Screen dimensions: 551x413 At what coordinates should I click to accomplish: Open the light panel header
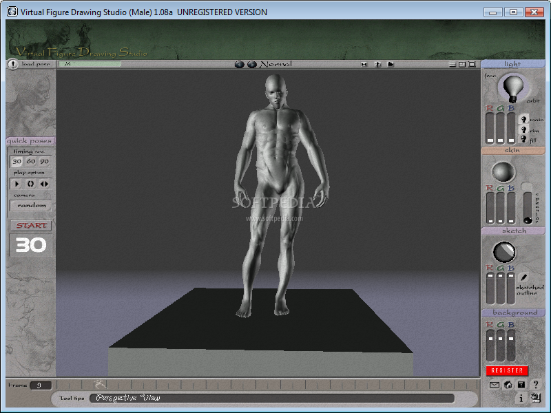click(x=512, y=64)
